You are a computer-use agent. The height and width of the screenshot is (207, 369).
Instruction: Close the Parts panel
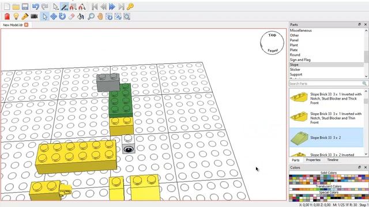click(x=366, y=24)
